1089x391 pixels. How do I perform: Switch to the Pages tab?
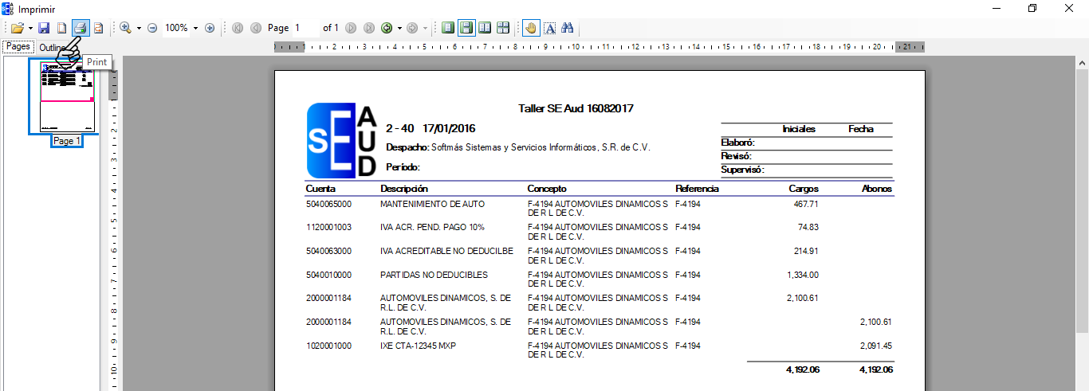[18, 46]
